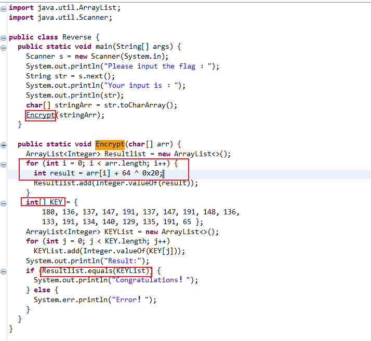The image size is (371, 341).
Task: Click 'Scanner s = new Scanner(System.in);' line
Action: (x=97, y=57)
